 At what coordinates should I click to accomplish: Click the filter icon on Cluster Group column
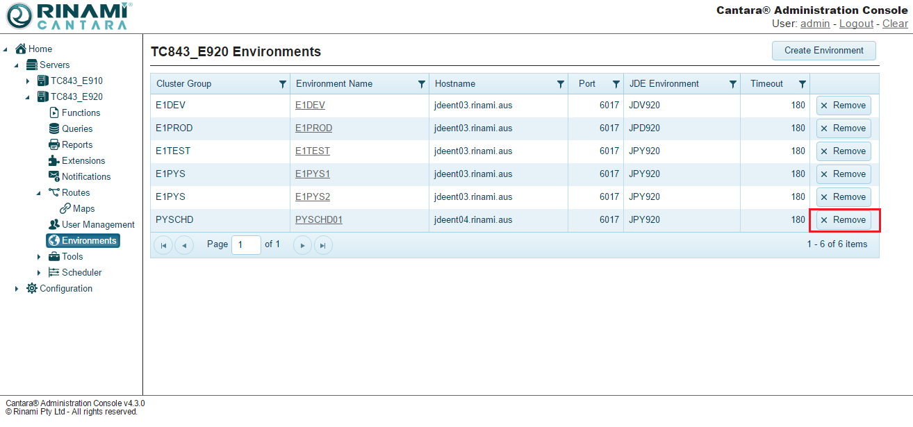point(282,84)
